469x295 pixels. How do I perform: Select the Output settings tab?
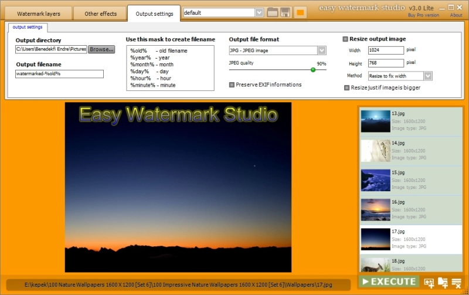pos(154,13)
